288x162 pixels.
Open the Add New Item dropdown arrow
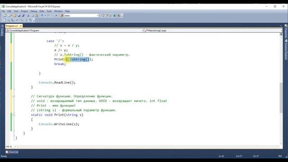[x=12, y=16]
